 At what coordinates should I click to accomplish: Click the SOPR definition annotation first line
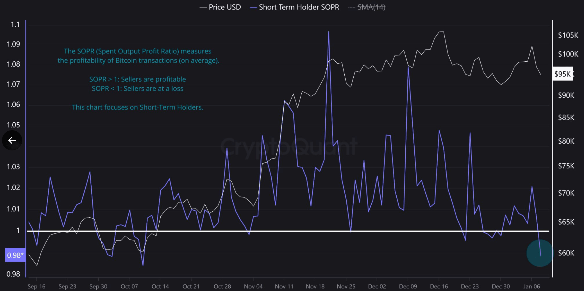138,51
